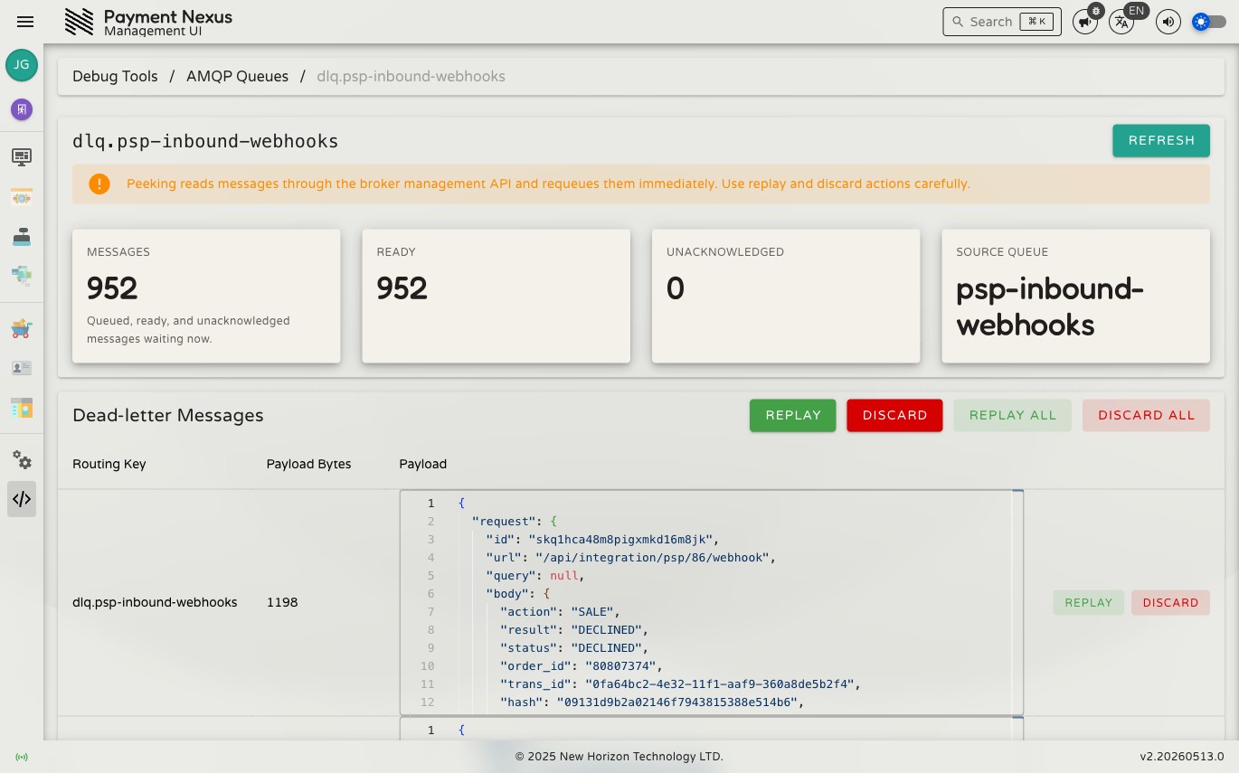Click the "action": "SALE" payload line

click(561, 612)
